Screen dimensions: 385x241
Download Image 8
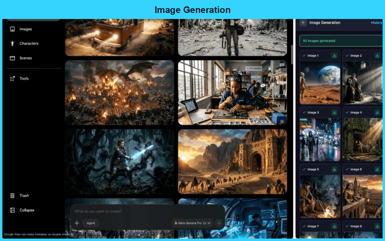coord(377,226)
